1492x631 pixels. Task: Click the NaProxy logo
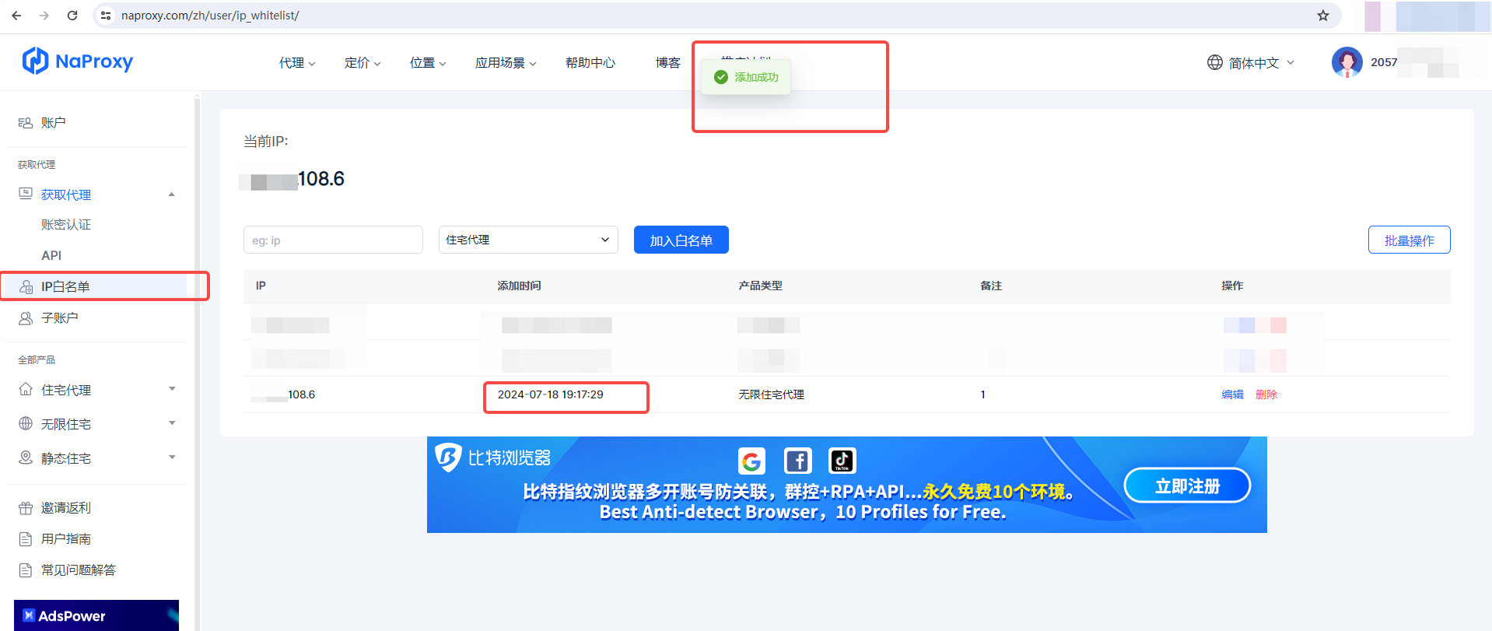click(x=78, y=61)
